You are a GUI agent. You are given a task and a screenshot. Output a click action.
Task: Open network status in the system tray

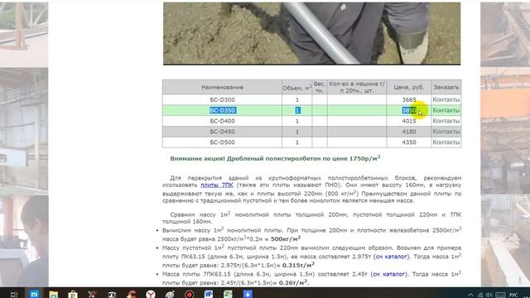pyautogui.click(x=480, y=296)
